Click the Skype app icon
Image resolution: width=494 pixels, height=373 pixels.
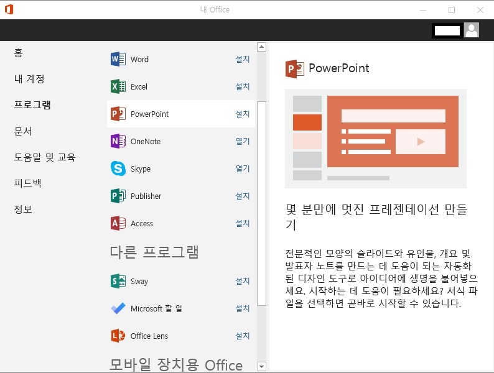coord(118,168)
